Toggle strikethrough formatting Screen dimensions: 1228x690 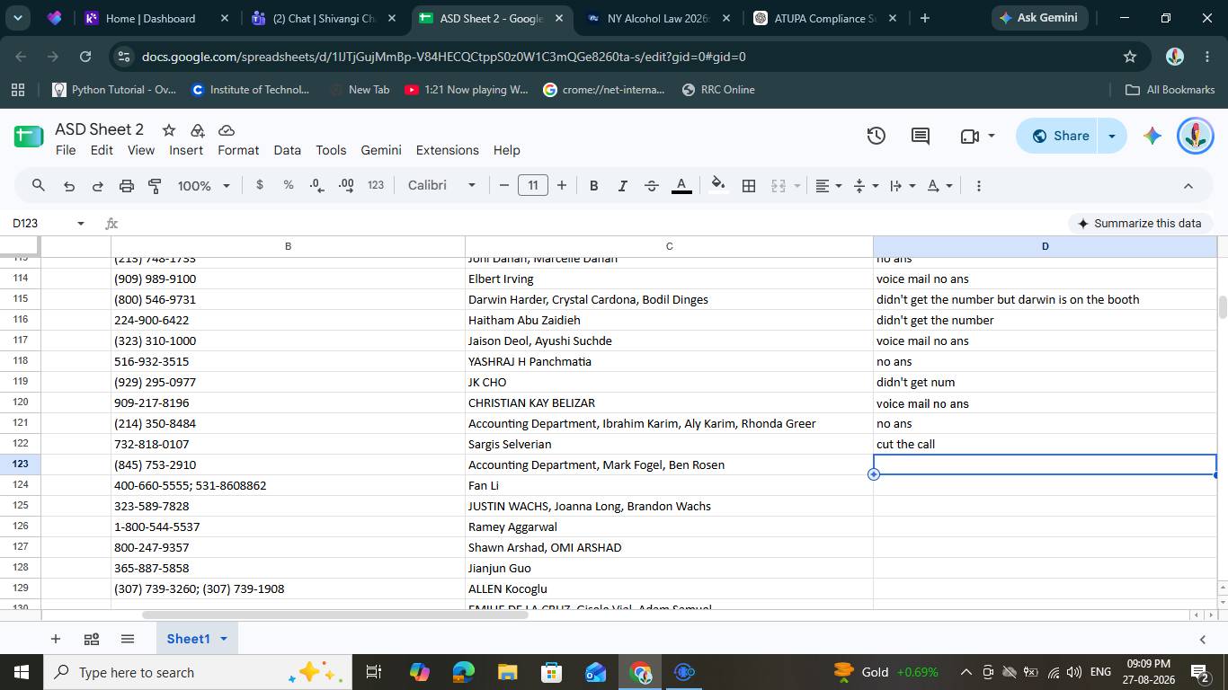pos(651,186)
